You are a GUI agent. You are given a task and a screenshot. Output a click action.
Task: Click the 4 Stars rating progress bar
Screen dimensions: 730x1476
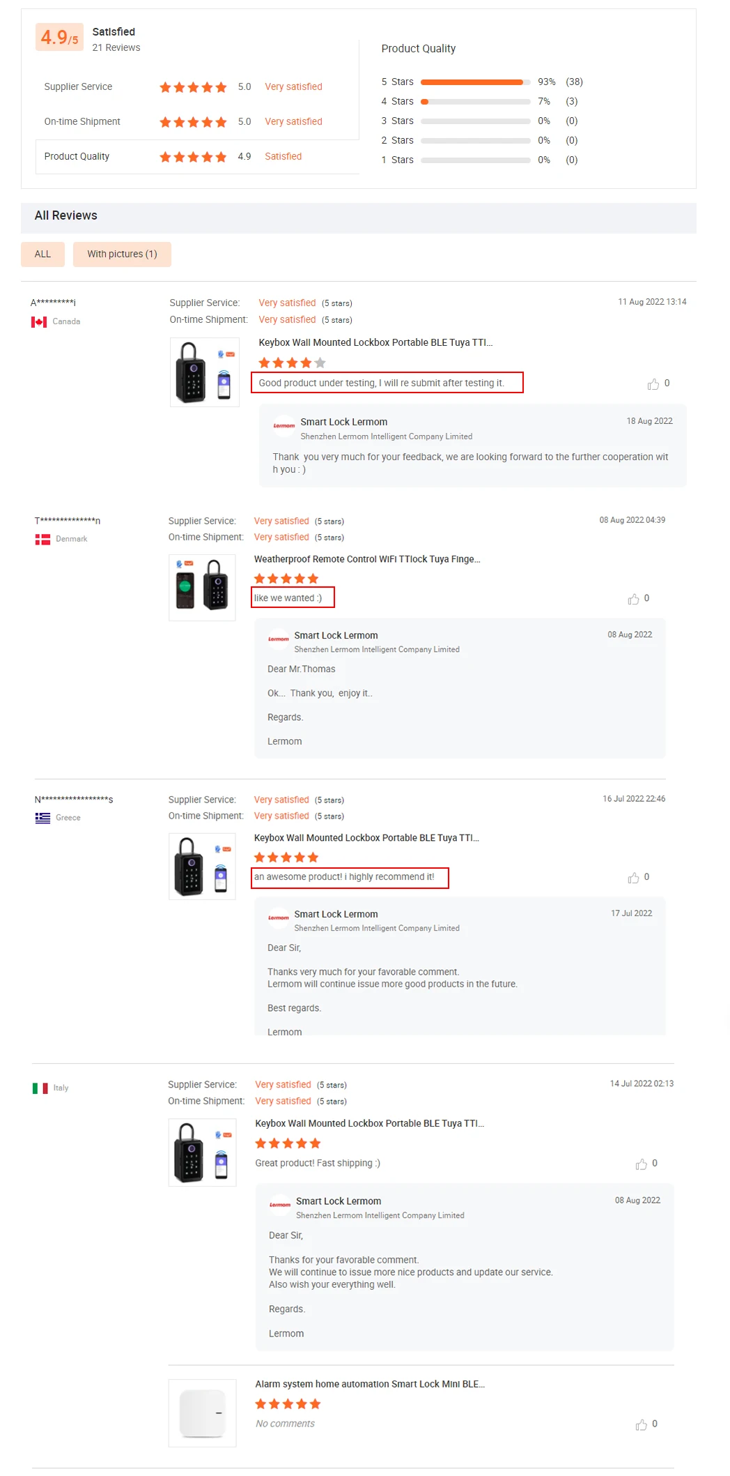pos(475,102)
